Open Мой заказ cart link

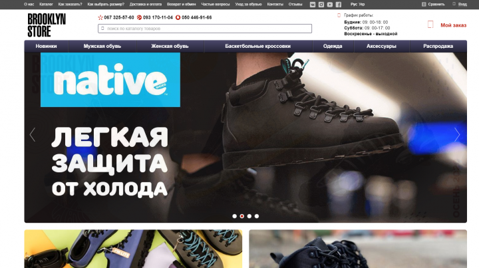point(453,25)
